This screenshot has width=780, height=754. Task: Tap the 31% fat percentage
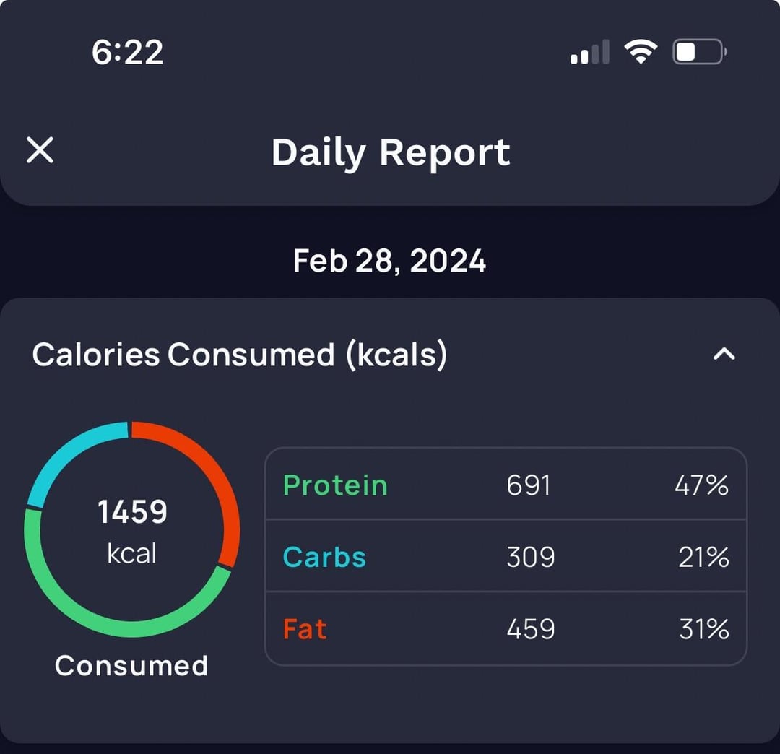704,628
